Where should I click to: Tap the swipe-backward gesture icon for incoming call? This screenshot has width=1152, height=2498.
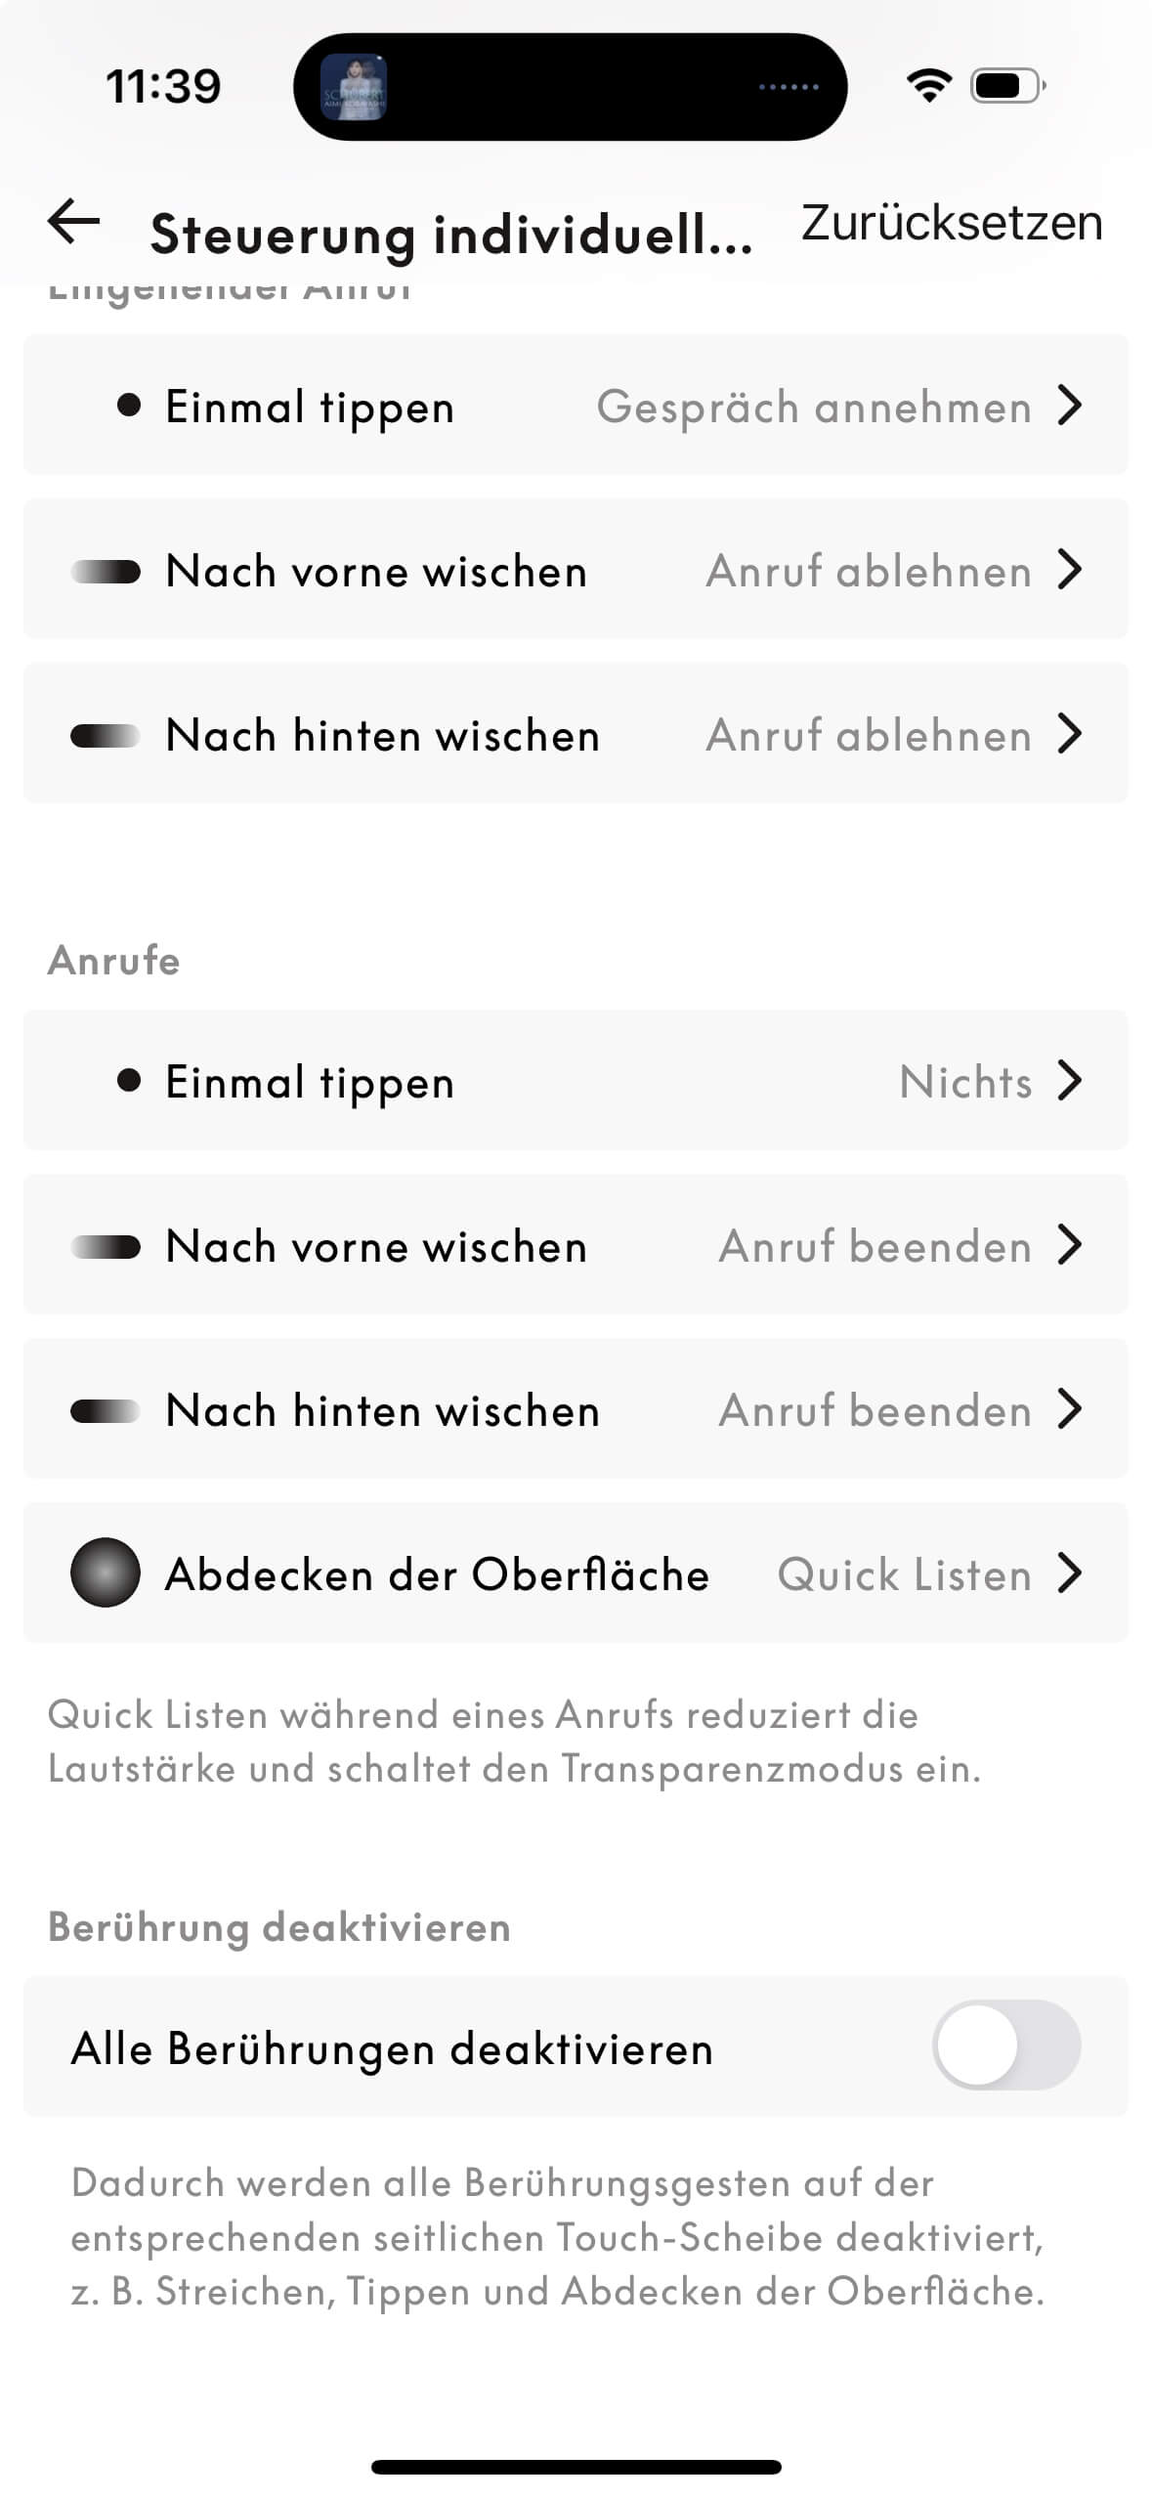tap(106, 735)
